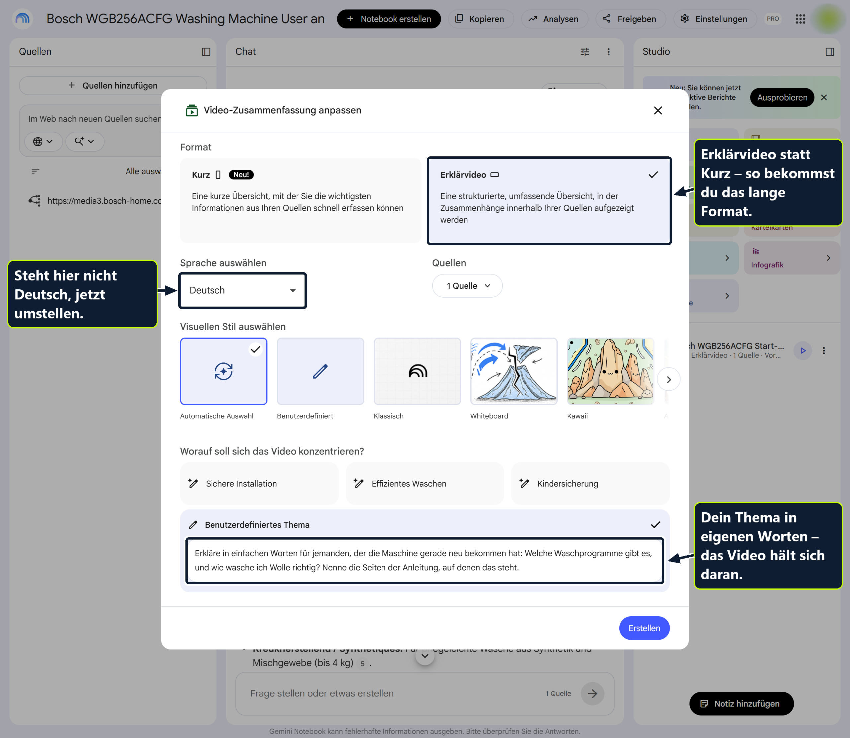850x738 pixels.
Task: Click the '1 Quelle' counter in chat box
Action: coord(558,693)
